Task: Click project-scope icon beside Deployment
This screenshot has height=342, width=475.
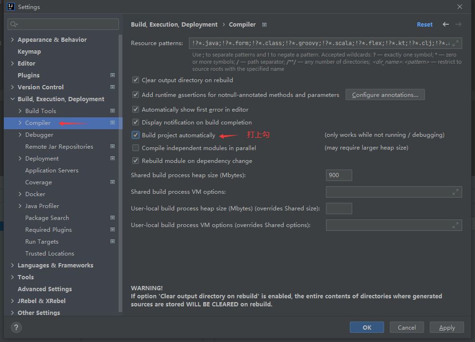Action: pos(112,159)
